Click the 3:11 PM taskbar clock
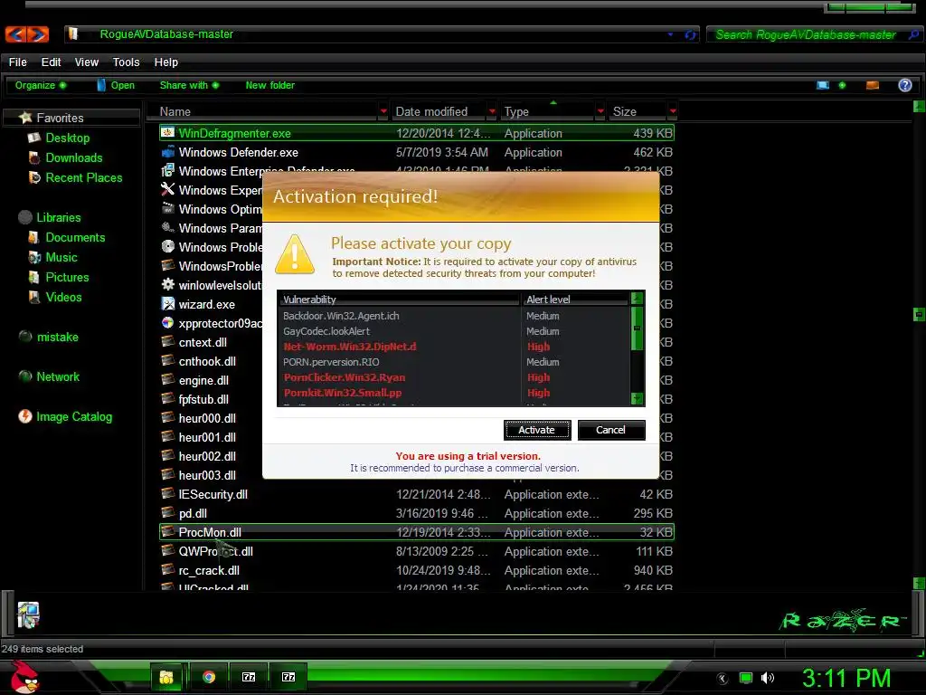This screenshot has width=926, height=695. coord(846,678)
